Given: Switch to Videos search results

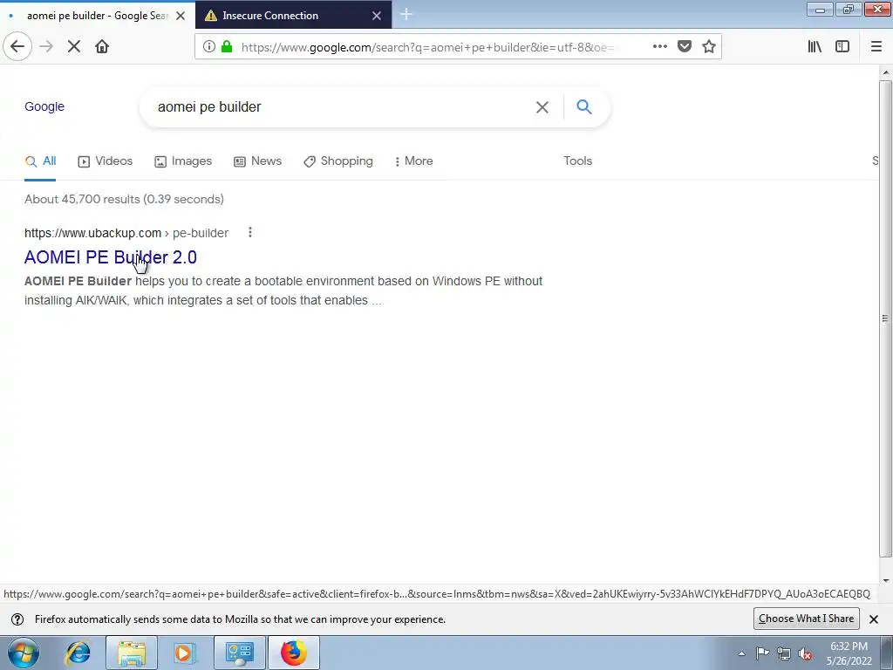Looking at the screenshot, I should point(106,161).
